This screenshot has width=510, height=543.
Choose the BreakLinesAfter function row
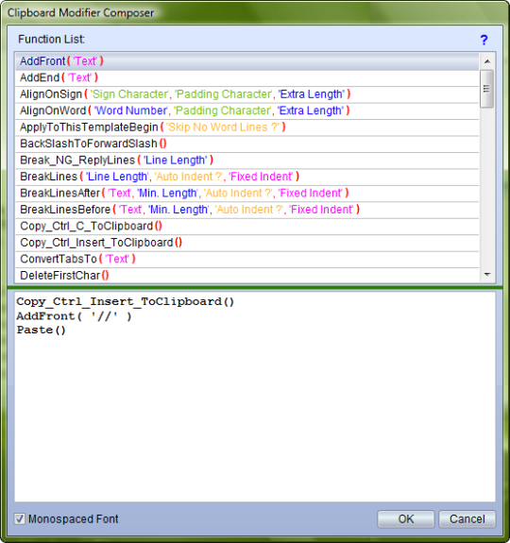[x=247, y=194]
